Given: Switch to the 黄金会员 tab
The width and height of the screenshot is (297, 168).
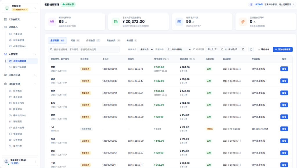Looking at the screenshot, I should [113, 40].
